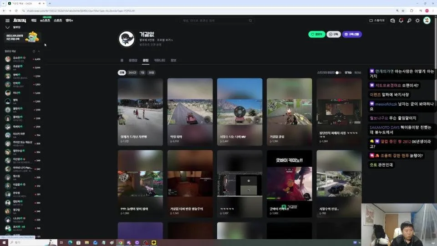Open the e스포츠 menu
This screenshot has height=246, width=437.
pyautogui.click(x=45, y=20)
